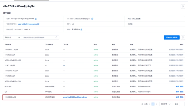Open the 10条/页 page size dropdown
Image resolution: width=190 pixels, height=107 pixels.
[166, 104]
